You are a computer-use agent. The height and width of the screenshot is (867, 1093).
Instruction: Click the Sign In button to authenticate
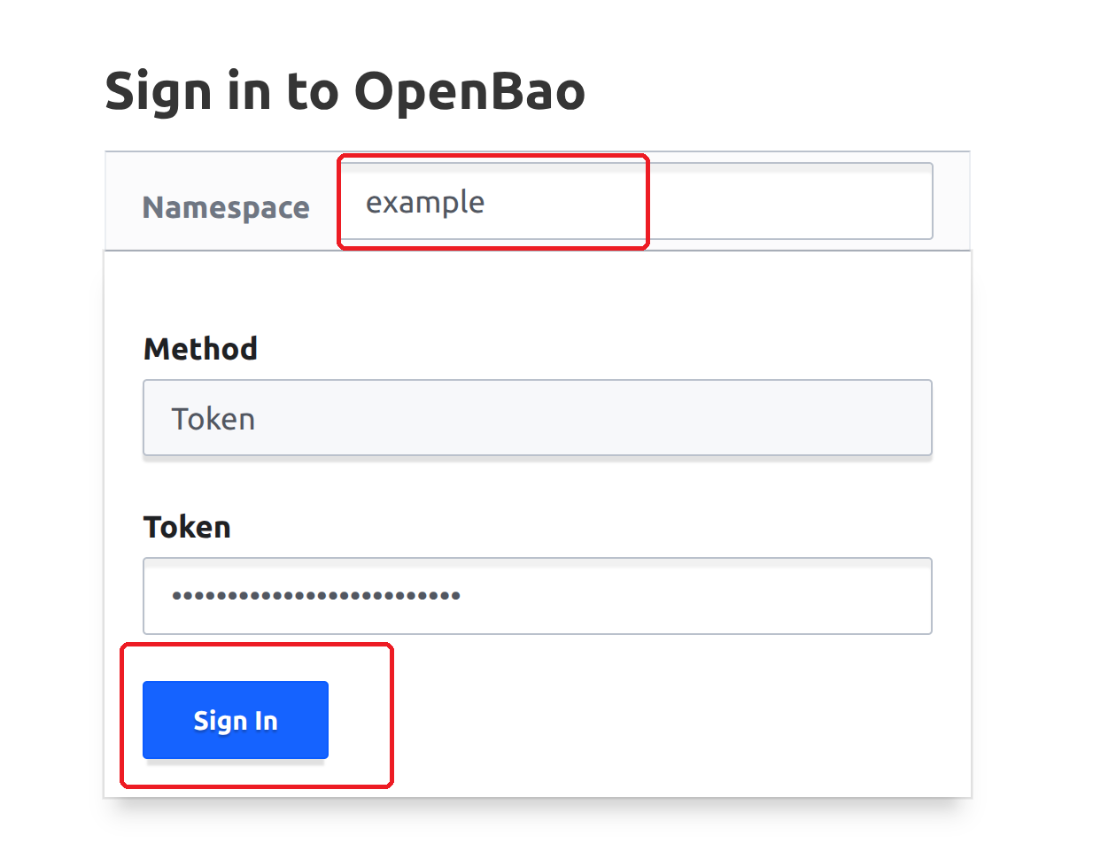tap(235, 720)
